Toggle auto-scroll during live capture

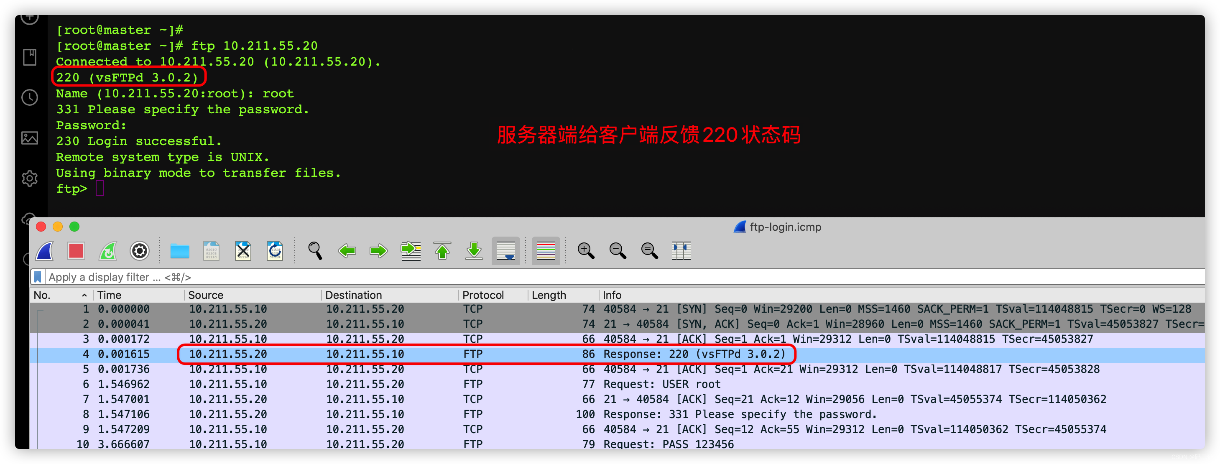coord(506,251)
